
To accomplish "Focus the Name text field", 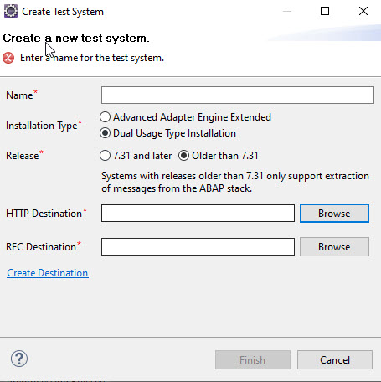I will [x=238, y=95].
